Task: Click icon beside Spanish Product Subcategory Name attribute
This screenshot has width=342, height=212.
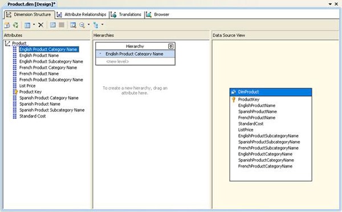Action: [15, 110]
